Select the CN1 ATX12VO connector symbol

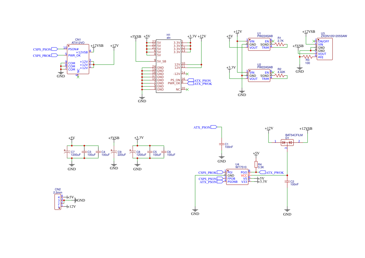[x=78, y=59]
